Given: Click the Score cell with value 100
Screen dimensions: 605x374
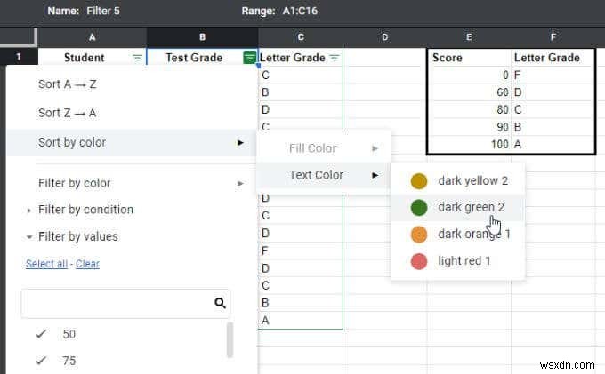Looking at the screenshot, I should click(x=469, y=145).
